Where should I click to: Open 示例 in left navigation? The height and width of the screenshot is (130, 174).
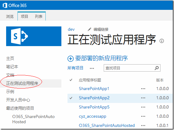pyautogui.click(x=10, y=92)
